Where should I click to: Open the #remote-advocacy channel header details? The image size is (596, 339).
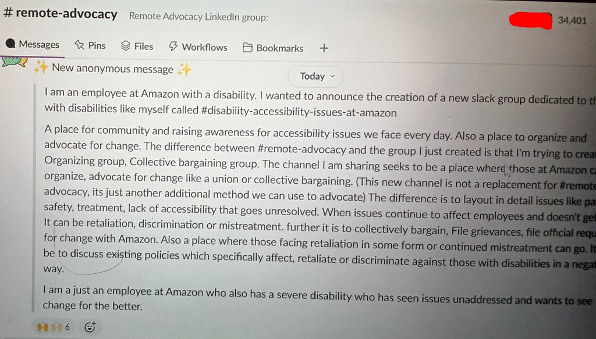pos(60,14)
